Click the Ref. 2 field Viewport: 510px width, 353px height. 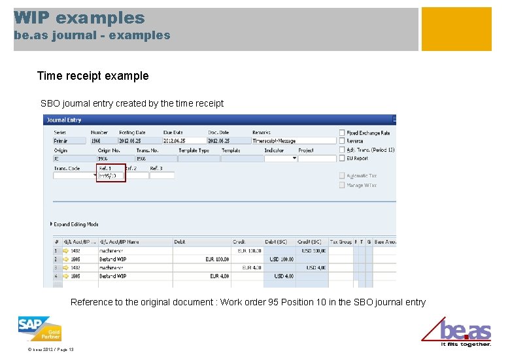point(137,176)
